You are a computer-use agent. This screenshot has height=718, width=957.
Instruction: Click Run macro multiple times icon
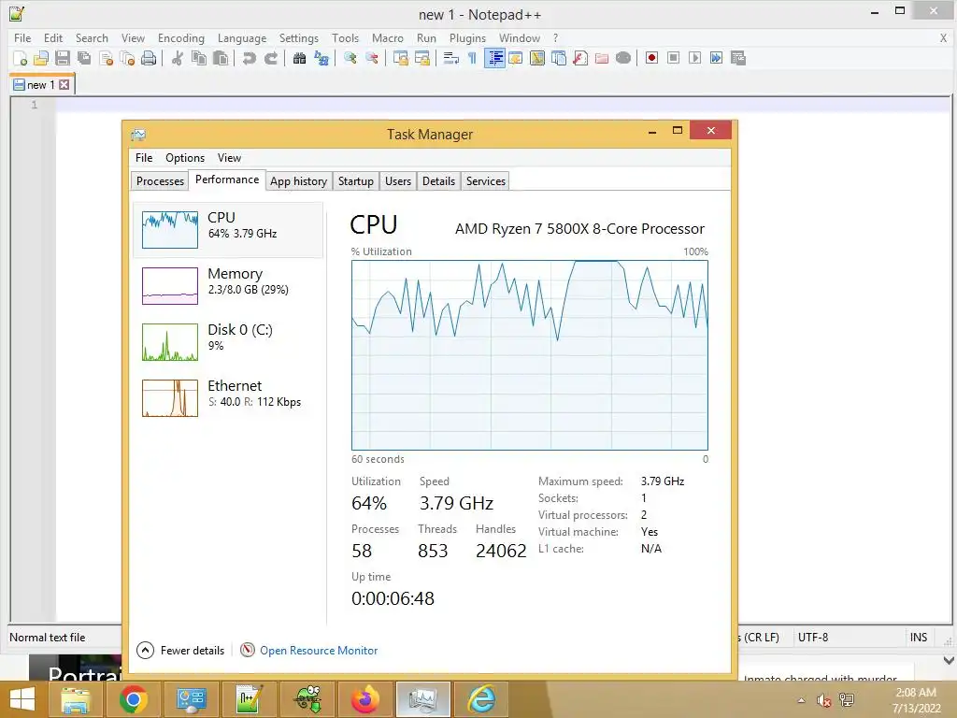(717, 58)
